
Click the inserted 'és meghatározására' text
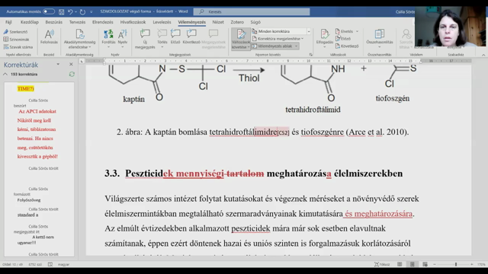tap(378, 214)
